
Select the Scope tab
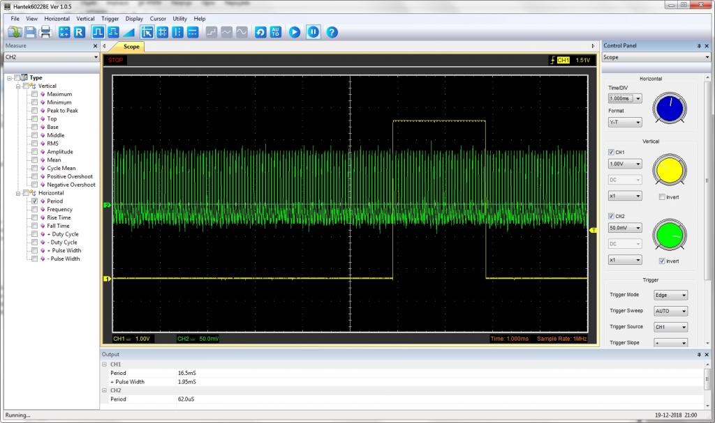[131, 47]
